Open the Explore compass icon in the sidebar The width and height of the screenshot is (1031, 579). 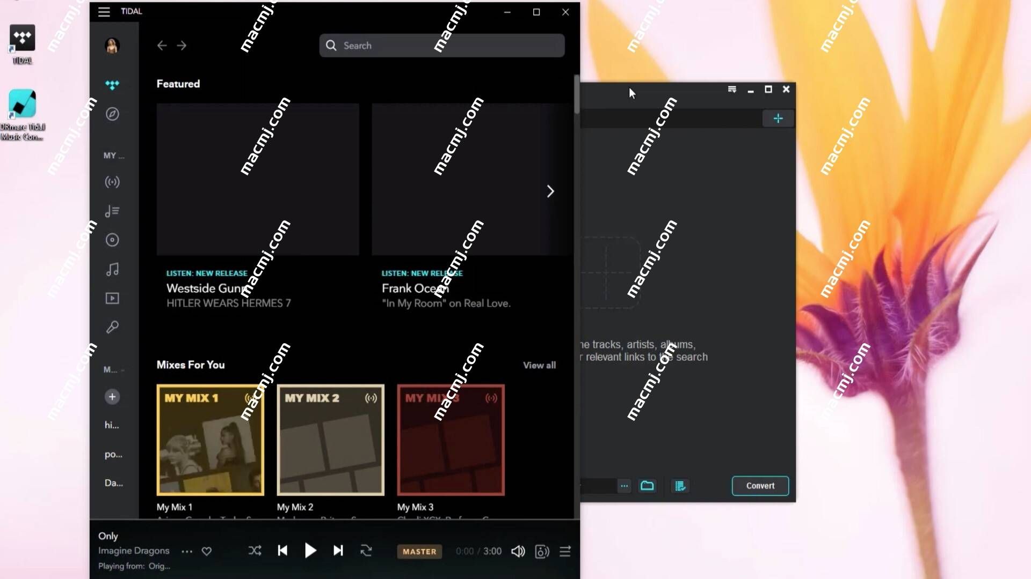pyautogui.click(x=112, y=114)
